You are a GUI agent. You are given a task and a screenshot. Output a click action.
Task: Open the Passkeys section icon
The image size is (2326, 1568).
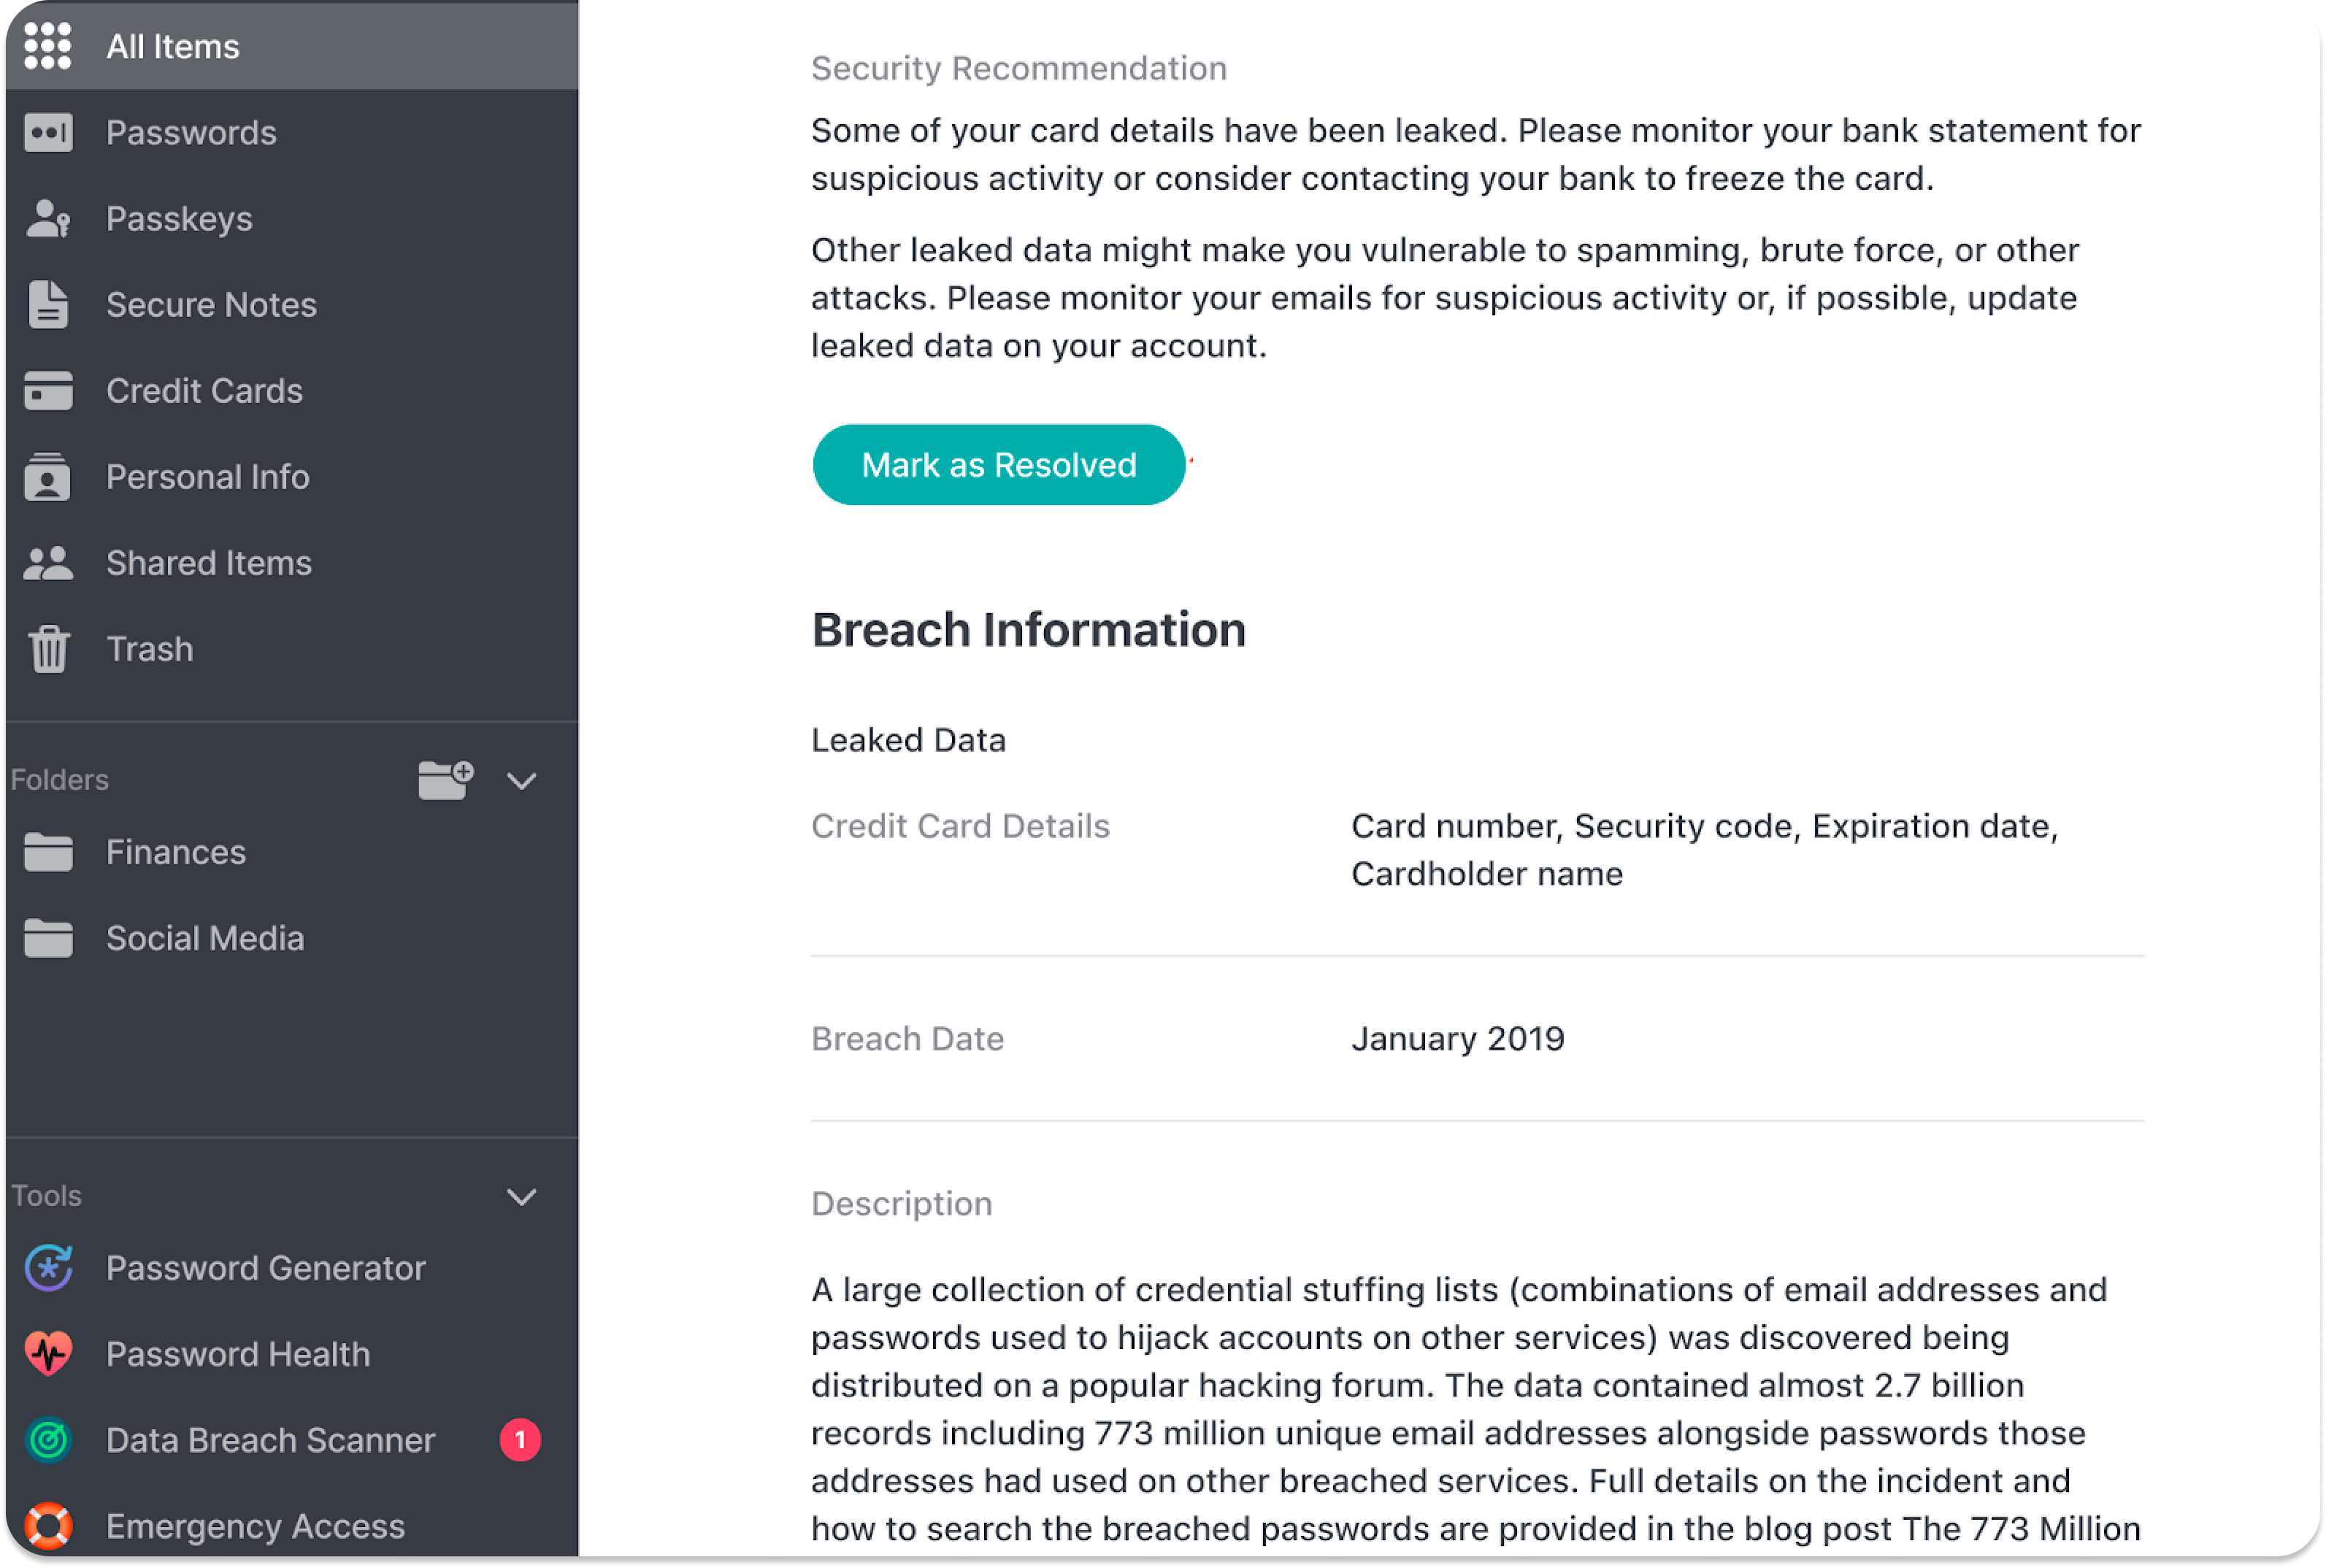pyautogui.click(x=48, y=218)
